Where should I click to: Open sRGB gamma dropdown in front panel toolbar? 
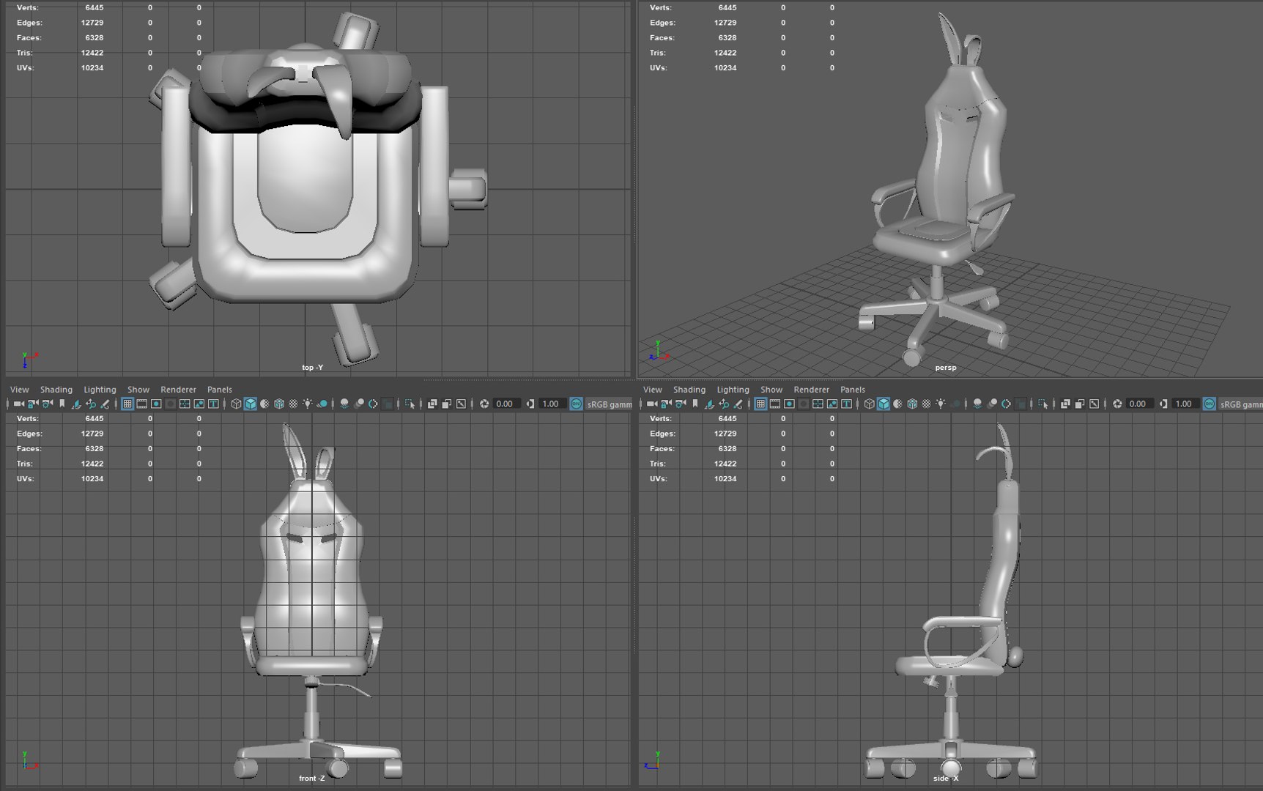click(x=609, y=404)
